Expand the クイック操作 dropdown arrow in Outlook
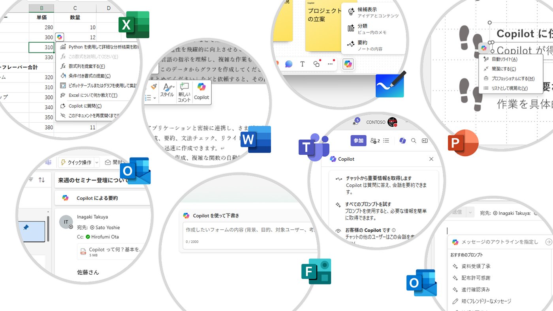This screenshot has width=553, height=311. pos(97,162)
